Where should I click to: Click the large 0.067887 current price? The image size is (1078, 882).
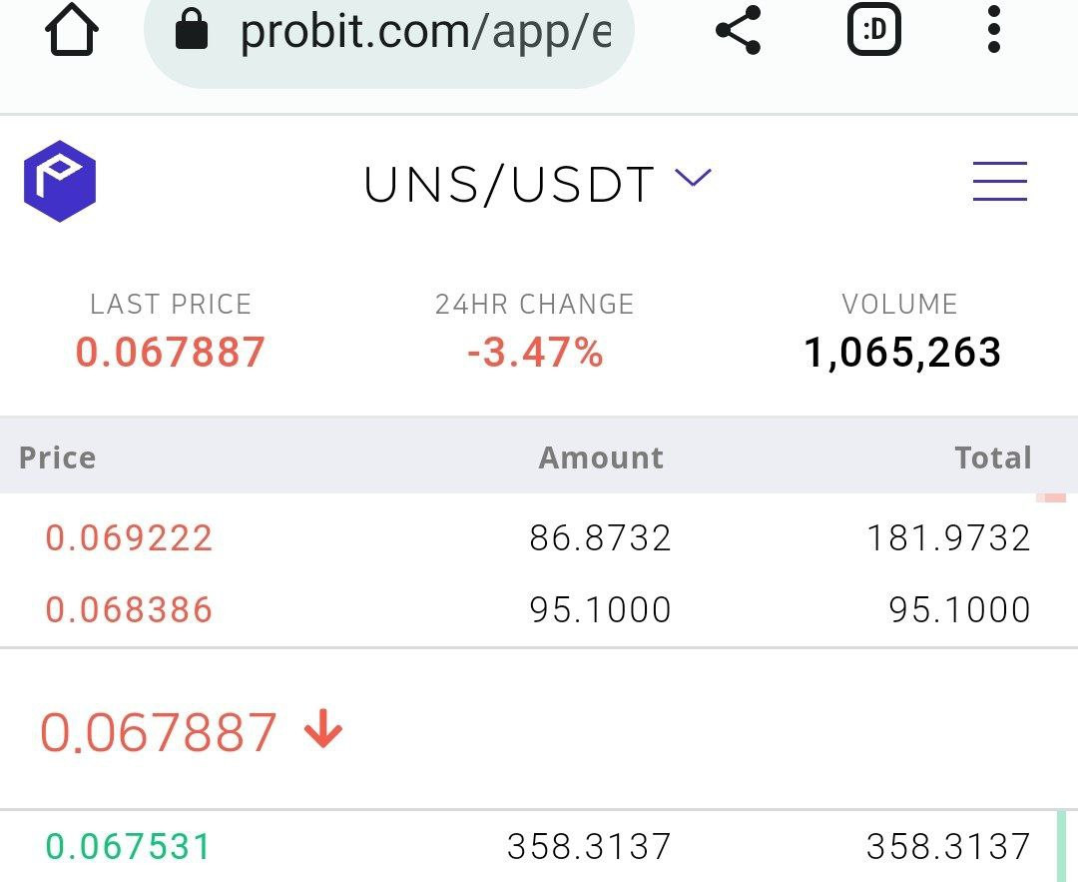(158, 732)
